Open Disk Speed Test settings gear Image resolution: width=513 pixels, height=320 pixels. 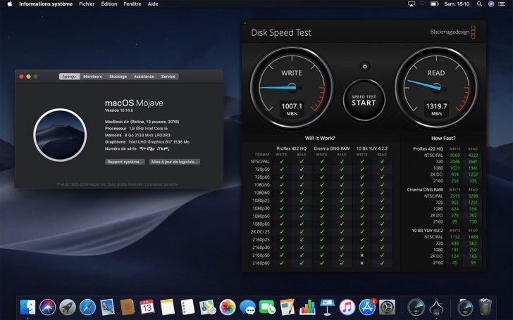pos(364,67)
